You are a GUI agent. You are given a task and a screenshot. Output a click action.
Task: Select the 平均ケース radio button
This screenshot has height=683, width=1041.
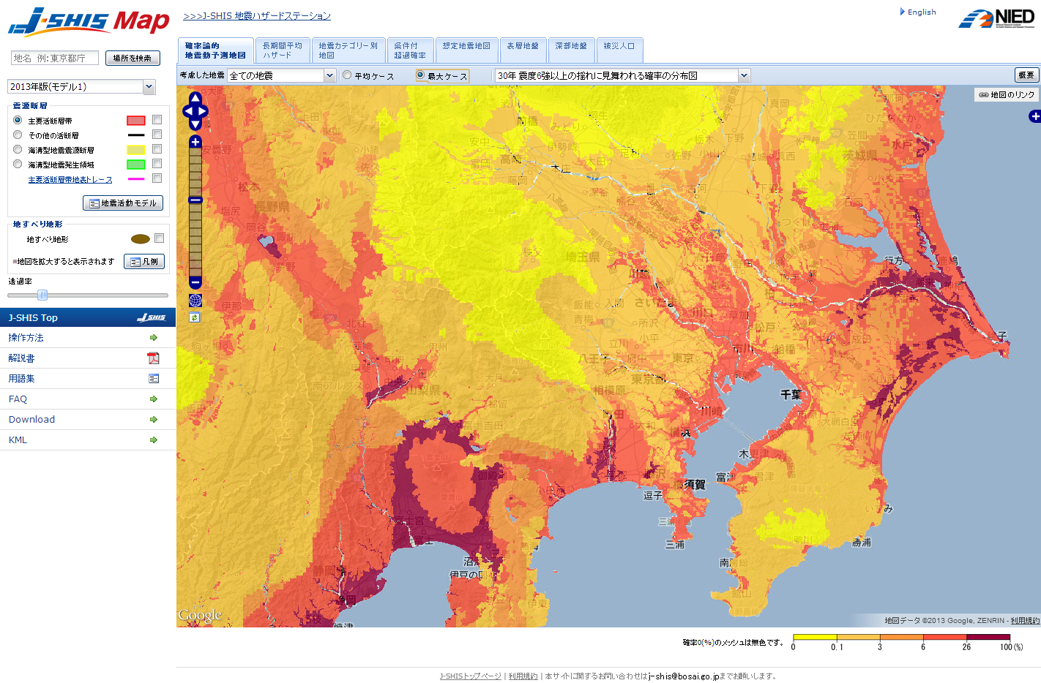coord(347,75)
